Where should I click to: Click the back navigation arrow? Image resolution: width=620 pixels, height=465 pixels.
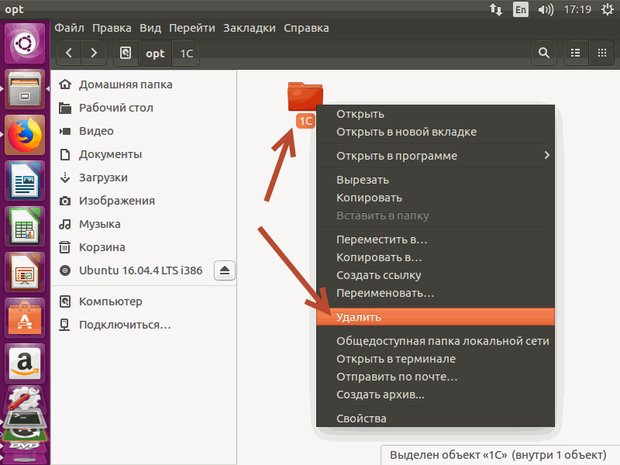(69, 53)
